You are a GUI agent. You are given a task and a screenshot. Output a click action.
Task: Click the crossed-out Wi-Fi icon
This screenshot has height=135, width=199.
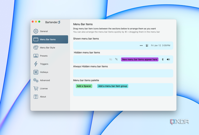[116, 59]
